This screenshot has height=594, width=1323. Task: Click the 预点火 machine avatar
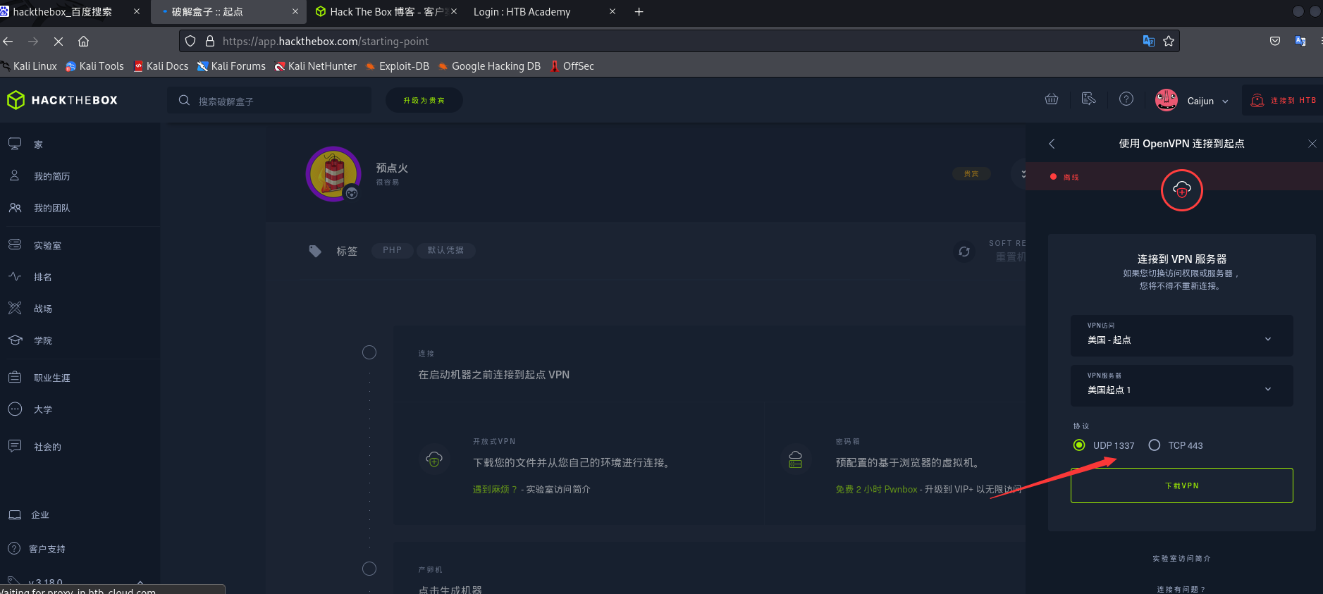pyautogui.click(x=333, y=174)
